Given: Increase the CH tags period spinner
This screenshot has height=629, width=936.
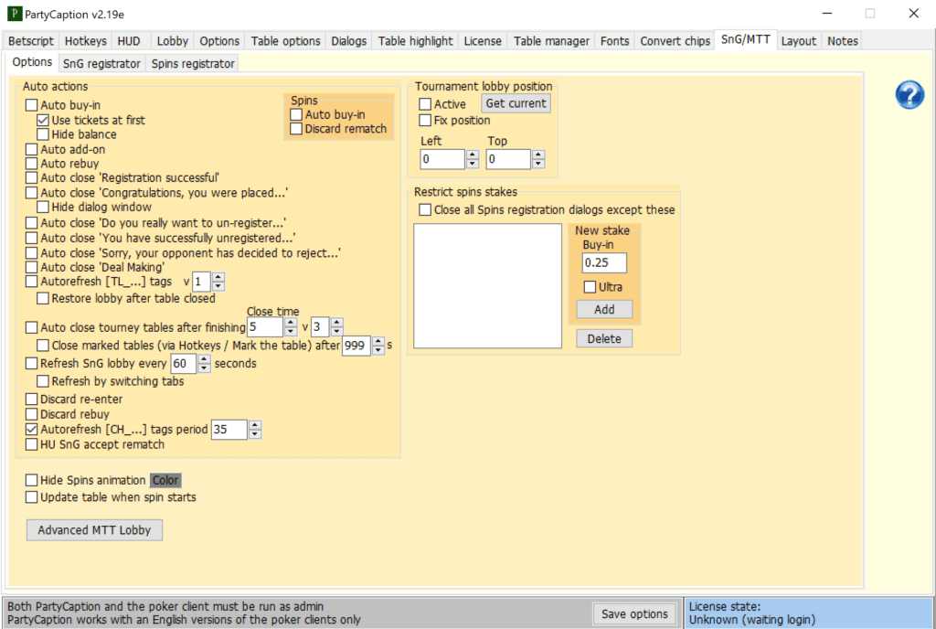Looking at the screenshot, I should click(x=255, y=425).
